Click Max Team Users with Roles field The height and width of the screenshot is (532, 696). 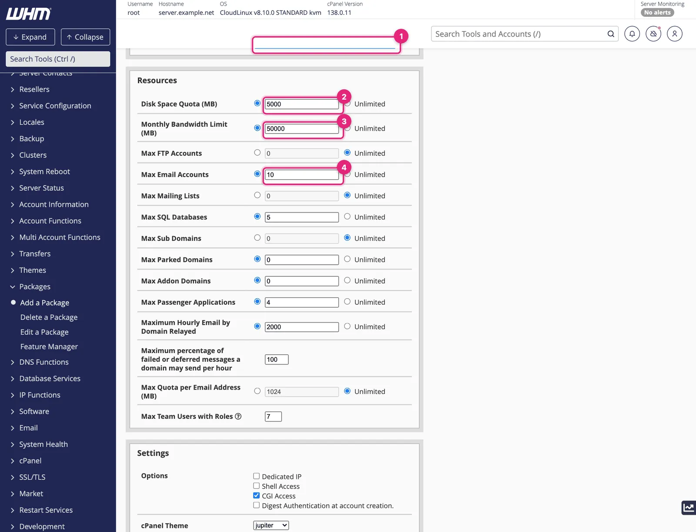(273, 417)
